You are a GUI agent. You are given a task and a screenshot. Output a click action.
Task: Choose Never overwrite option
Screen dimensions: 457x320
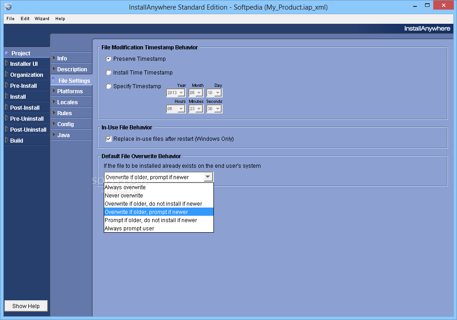coord(159,196)
